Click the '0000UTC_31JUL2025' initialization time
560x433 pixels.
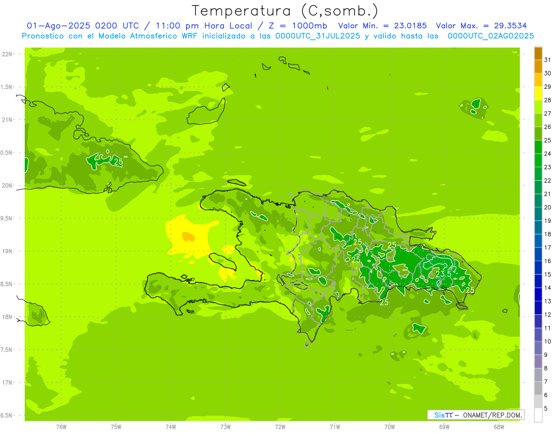coord(318,36)
